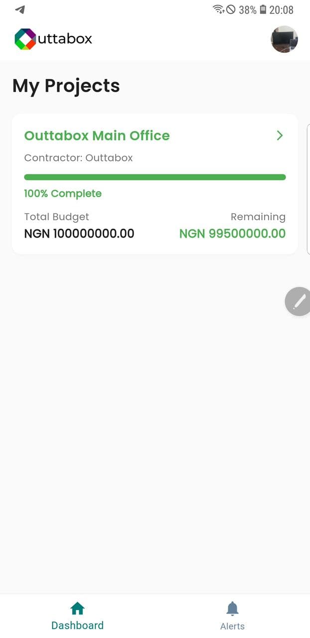This screenshot has height=638, width=310.
Task: Expand the Outtabox Main Office project details chevron
Action: coord(280,136)
